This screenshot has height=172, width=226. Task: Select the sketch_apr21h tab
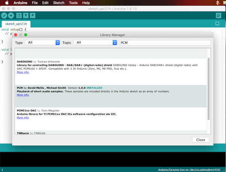click(x=16, y=24)
